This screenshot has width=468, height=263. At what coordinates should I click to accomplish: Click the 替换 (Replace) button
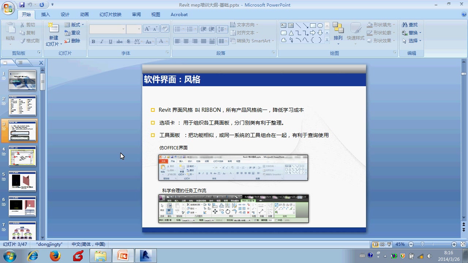(x=411, y=33)
